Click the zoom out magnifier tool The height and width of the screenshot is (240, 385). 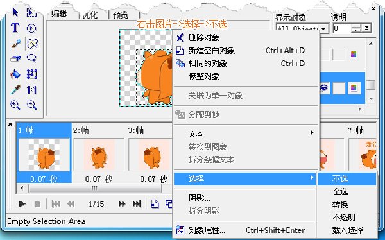coord(32,105)
